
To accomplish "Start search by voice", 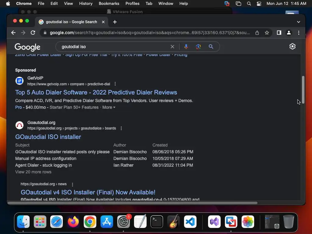I will (186, 47).
